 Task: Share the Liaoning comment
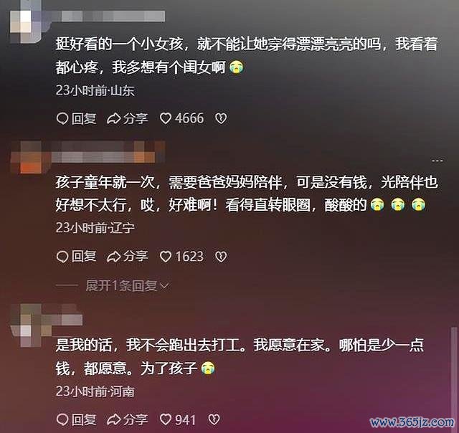pyautogui.click(x=128, y=257)
